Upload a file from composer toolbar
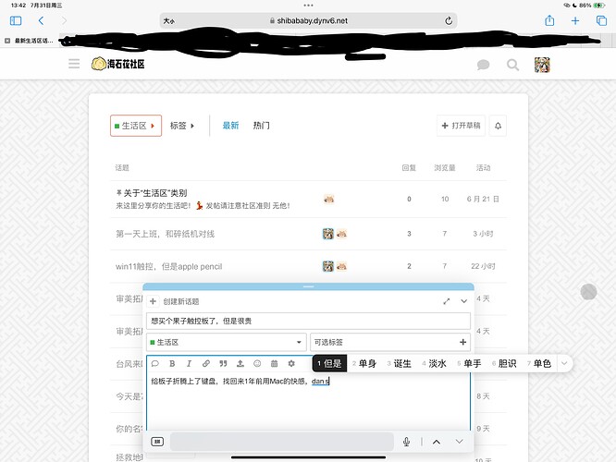Viewport: 616px width, 462px height. coord(240,363)
